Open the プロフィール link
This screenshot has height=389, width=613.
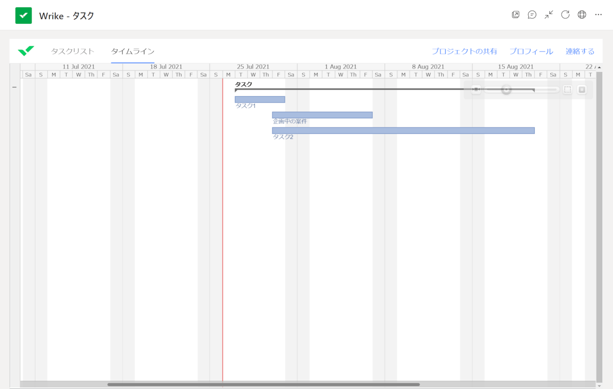531,51
